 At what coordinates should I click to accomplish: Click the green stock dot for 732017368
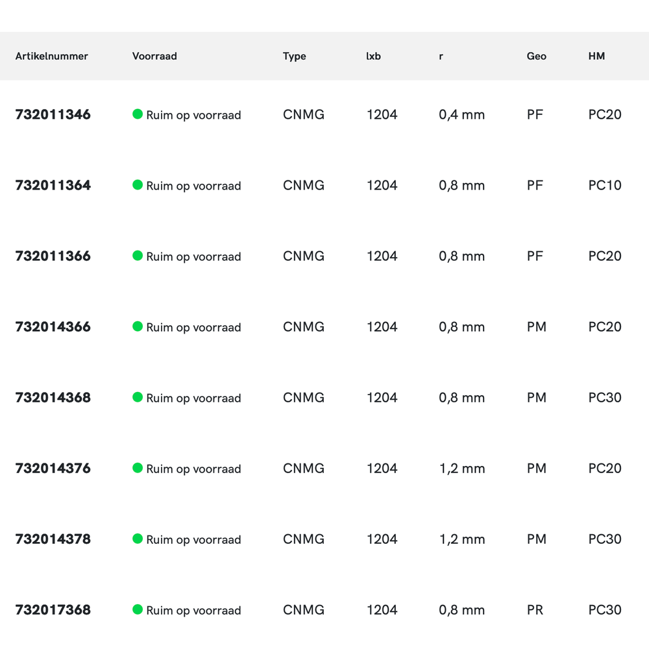point(138,609)
